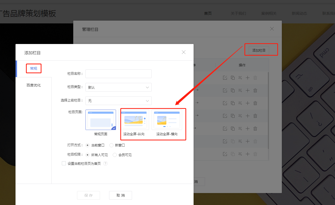This screenshot has width=335, height=205.
Task: Open the 新闻动态 navigation item
Action: tap(299, 13)
